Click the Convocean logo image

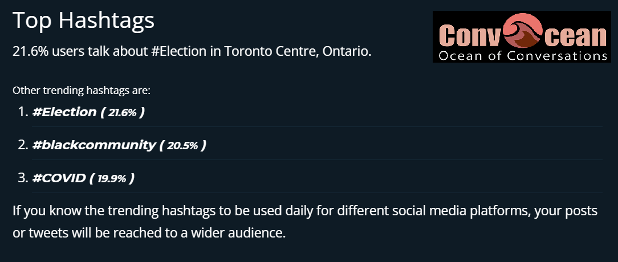pos(522,36)
